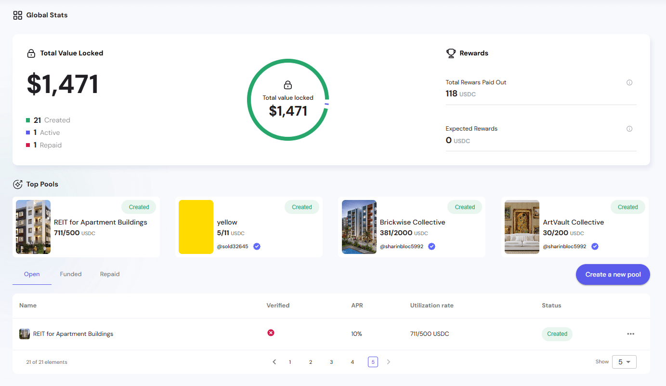The width and height of the screenshot is (666, 386).
Task: Open the yellow pool thumbnail
Action: coord(196,227)
